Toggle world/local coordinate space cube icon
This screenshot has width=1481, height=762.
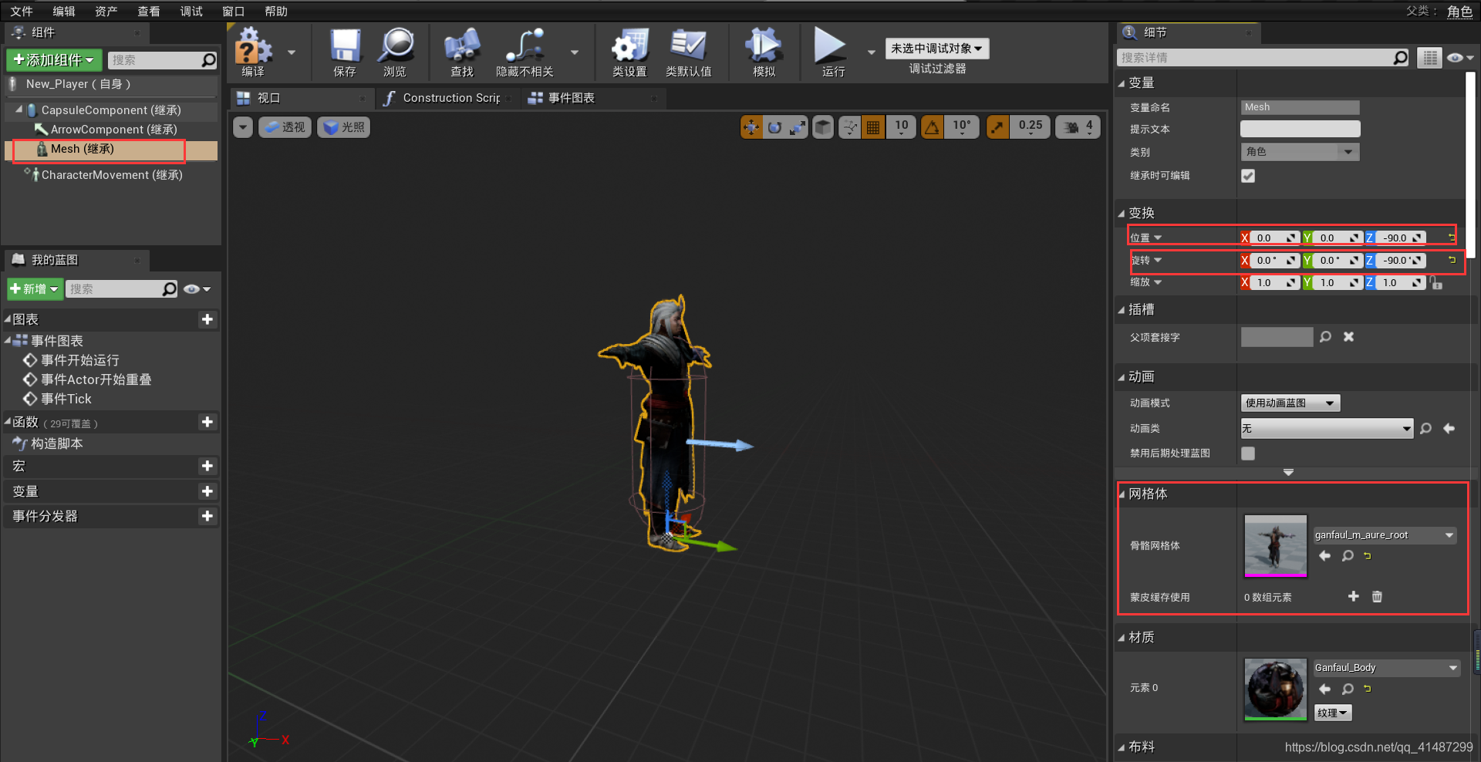pos(823,127)
